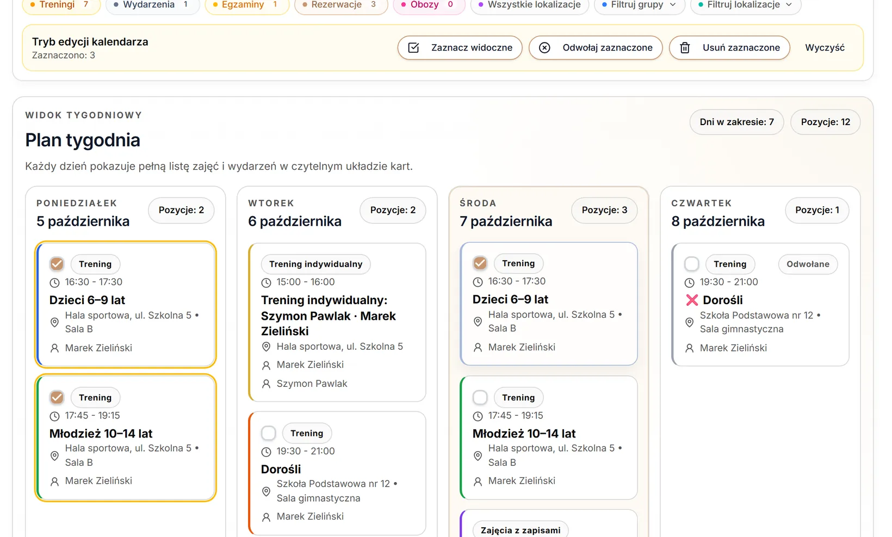Click Wyczyść to clear the selection

pyautogui.click(x=825, y=48)
